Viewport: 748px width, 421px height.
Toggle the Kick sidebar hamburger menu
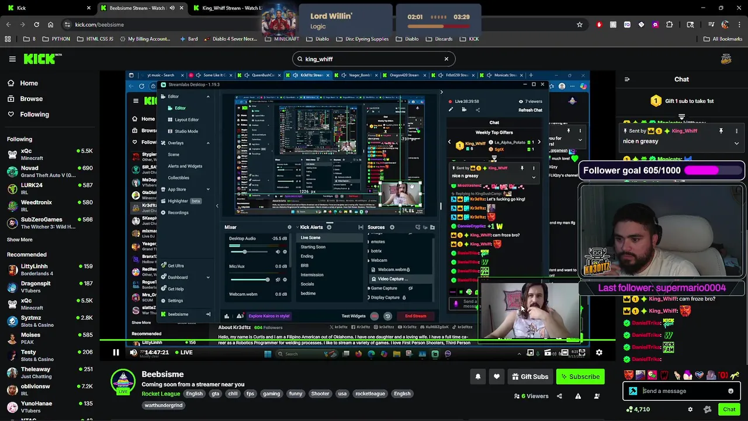pos(12,59)
